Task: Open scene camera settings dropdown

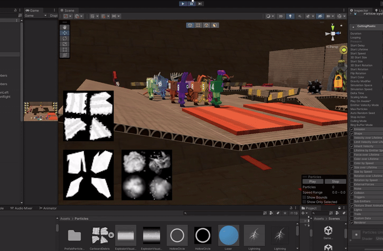Action: [x=330, y=16]
